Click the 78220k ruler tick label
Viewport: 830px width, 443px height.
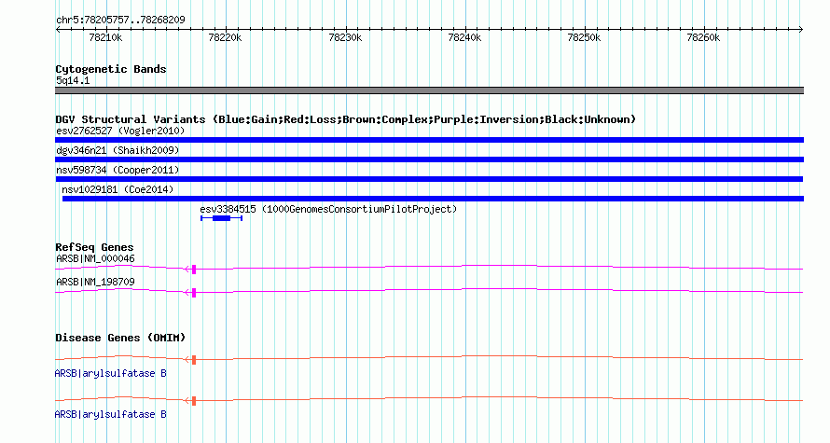(225, 37)
